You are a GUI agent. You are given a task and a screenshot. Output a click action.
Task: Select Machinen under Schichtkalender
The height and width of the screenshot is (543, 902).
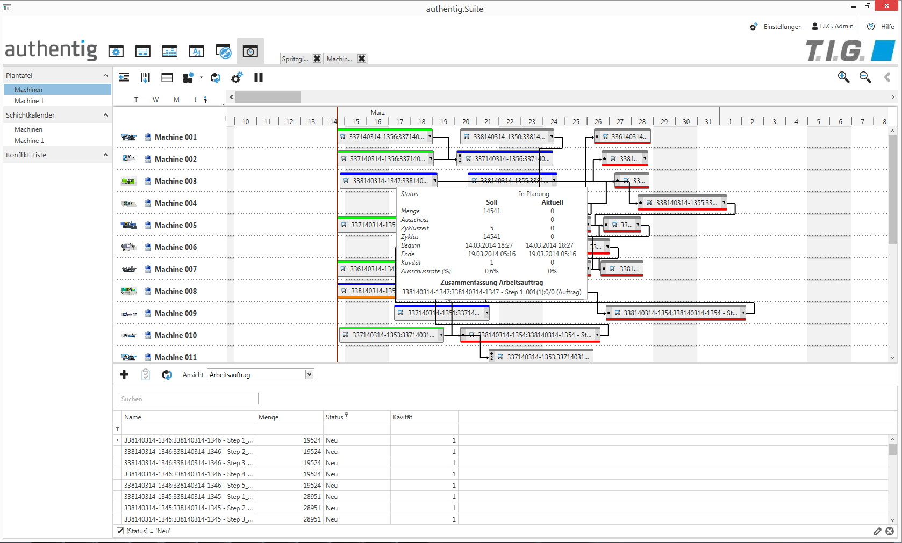point(58,129)
